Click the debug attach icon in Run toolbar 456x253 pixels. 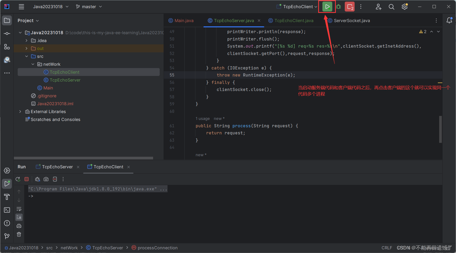point(37,179)
